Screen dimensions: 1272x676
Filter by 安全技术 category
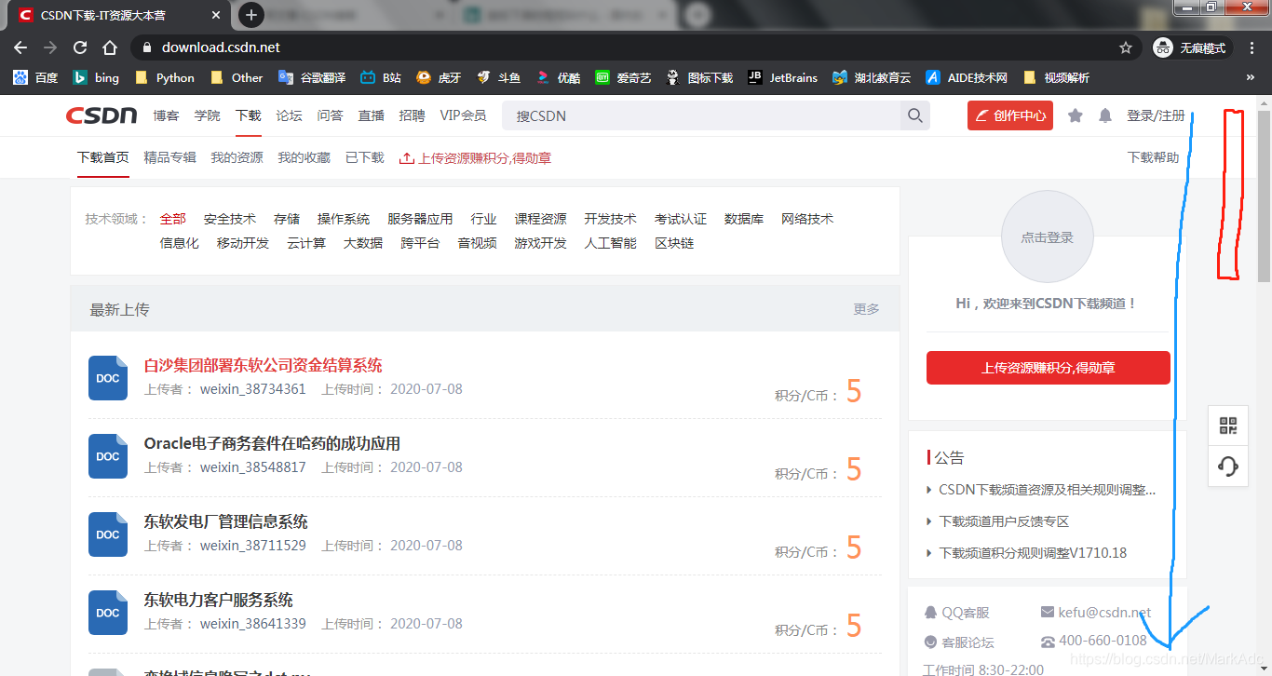(230, 219)
